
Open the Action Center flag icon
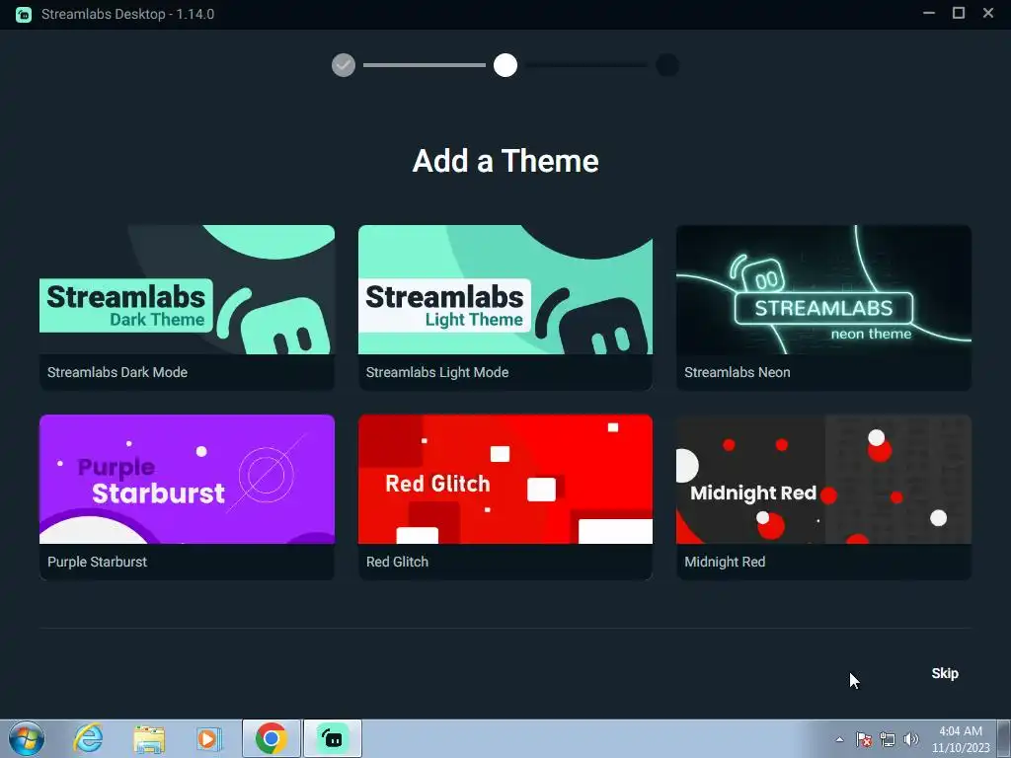pos(864,739)
